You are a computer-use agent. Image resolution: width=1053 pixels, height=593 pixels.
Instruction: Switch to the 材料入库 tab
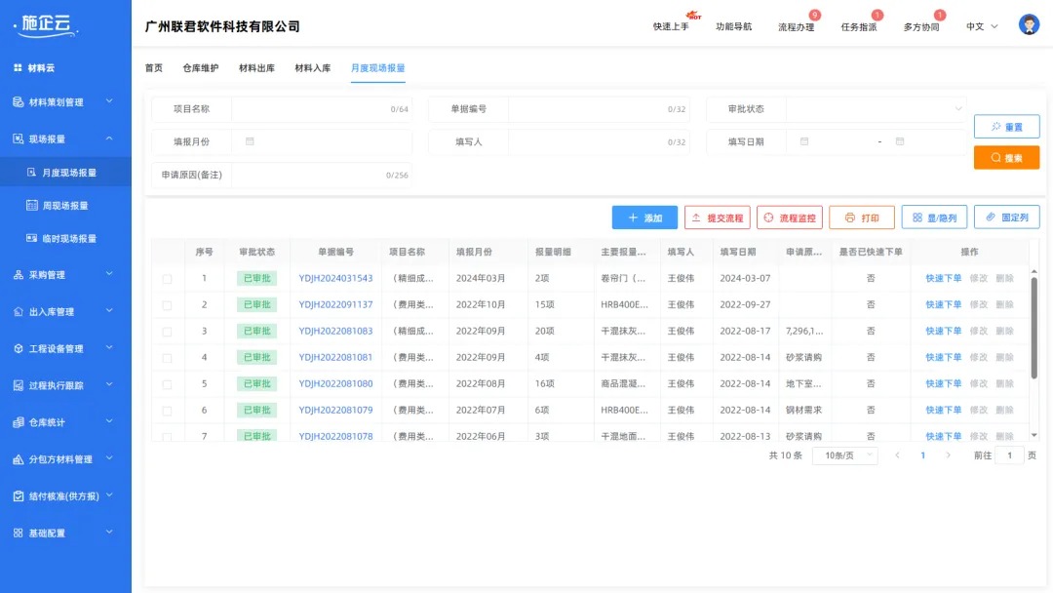[x=312, y=68]
